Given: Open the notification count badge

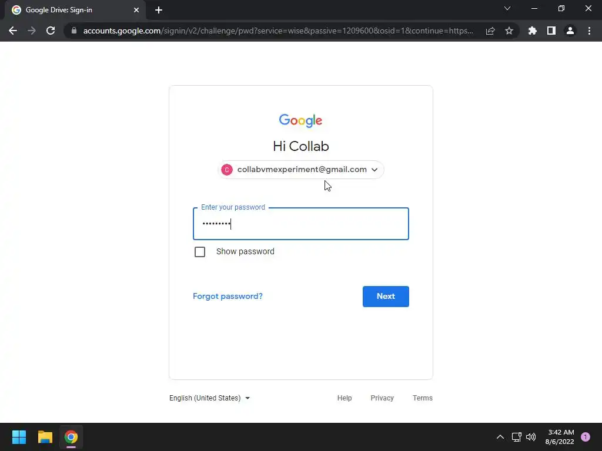Looking at the screenshot, I should [586, 437].
